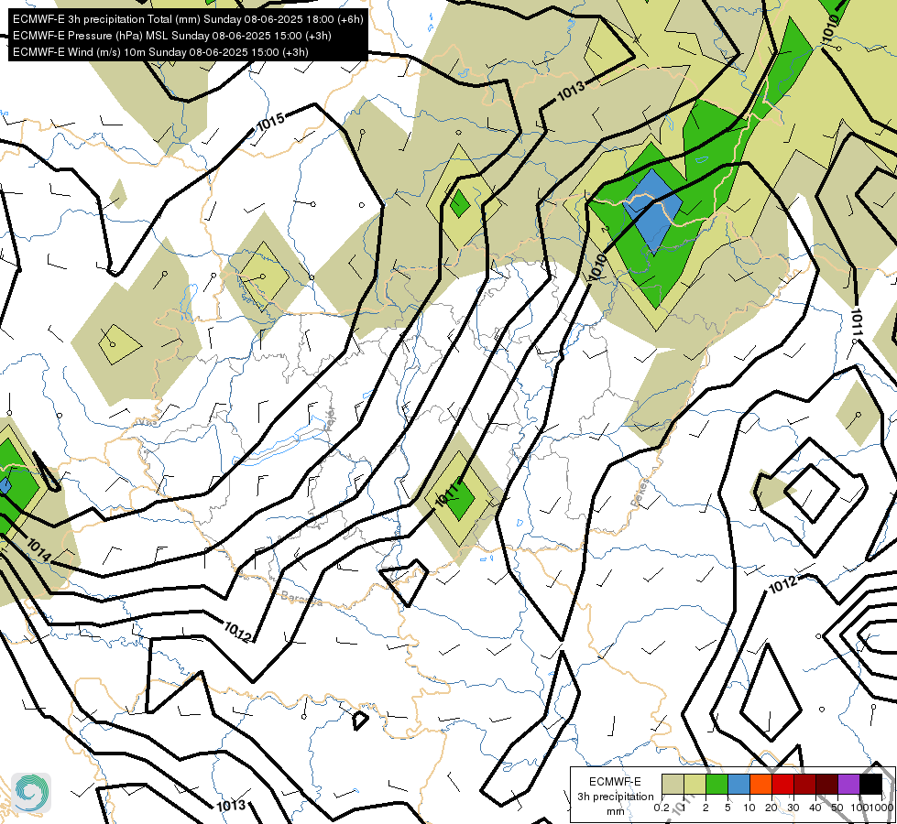Image resolution: width=897 pixels, height=824 pixels.
Task: Select the beige 0.2–1 mm legend swatch
Action: [x=673, y=784]
